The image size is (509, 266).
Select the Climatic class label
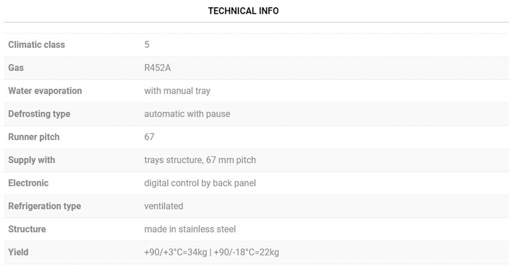(x=37, y=45)
